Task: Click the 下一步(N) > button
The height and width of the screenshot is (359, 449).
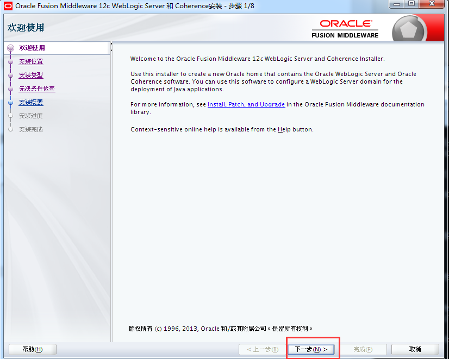Action: [x=311, y=349]
